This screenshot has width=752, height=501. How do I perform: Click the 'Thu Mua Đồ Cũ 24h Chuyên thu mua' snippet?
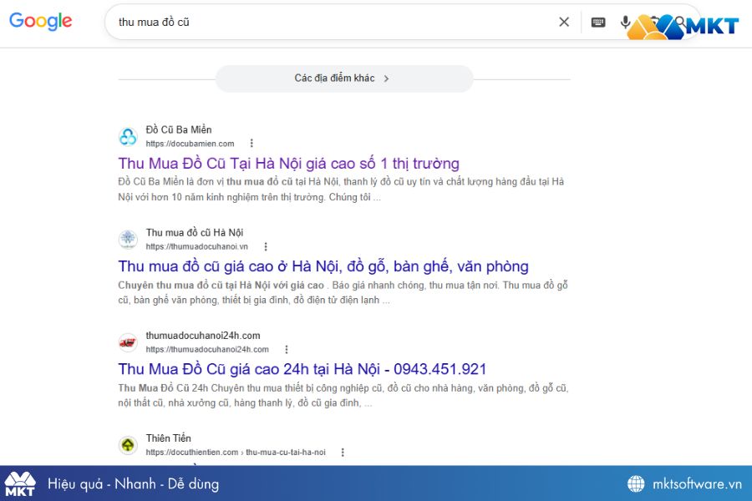(x=343, y=395)
